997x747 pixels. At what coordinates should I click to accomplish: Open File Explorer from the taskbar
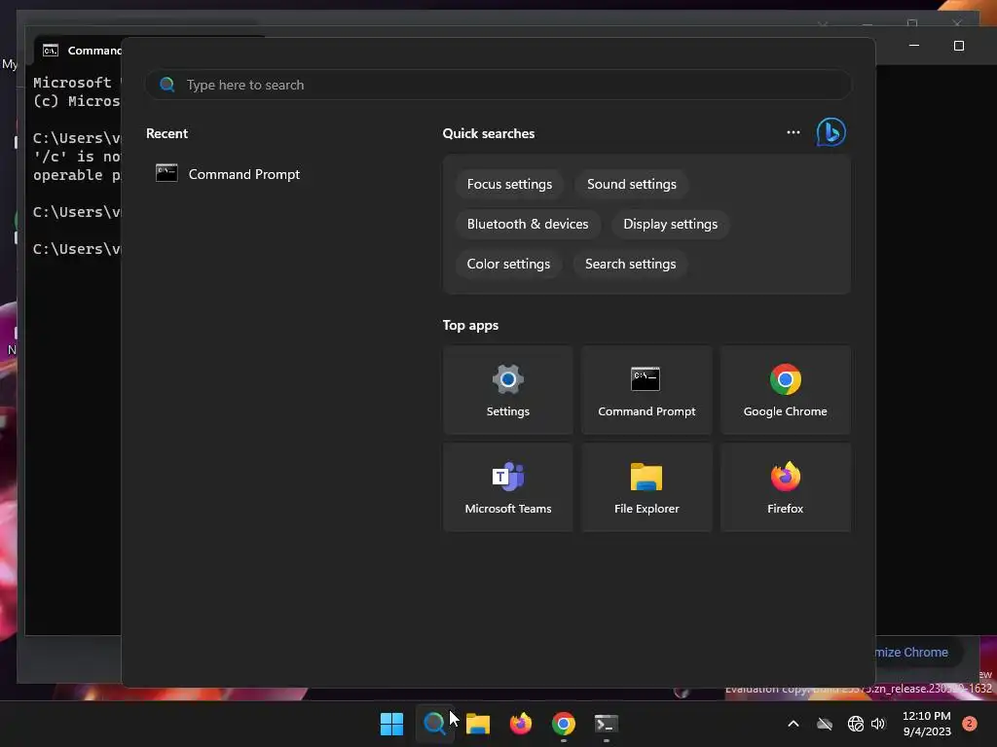coord(477,724)
